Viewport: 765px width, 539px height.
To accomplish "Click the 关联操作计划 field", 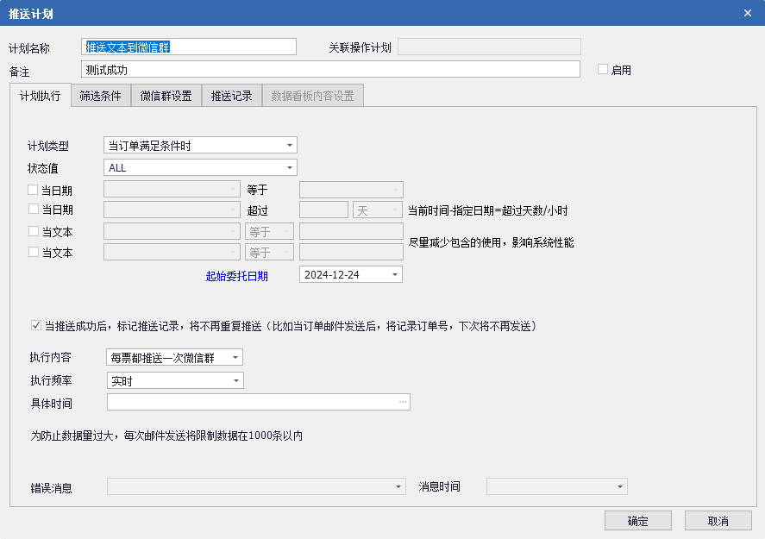I will [489, 47].
